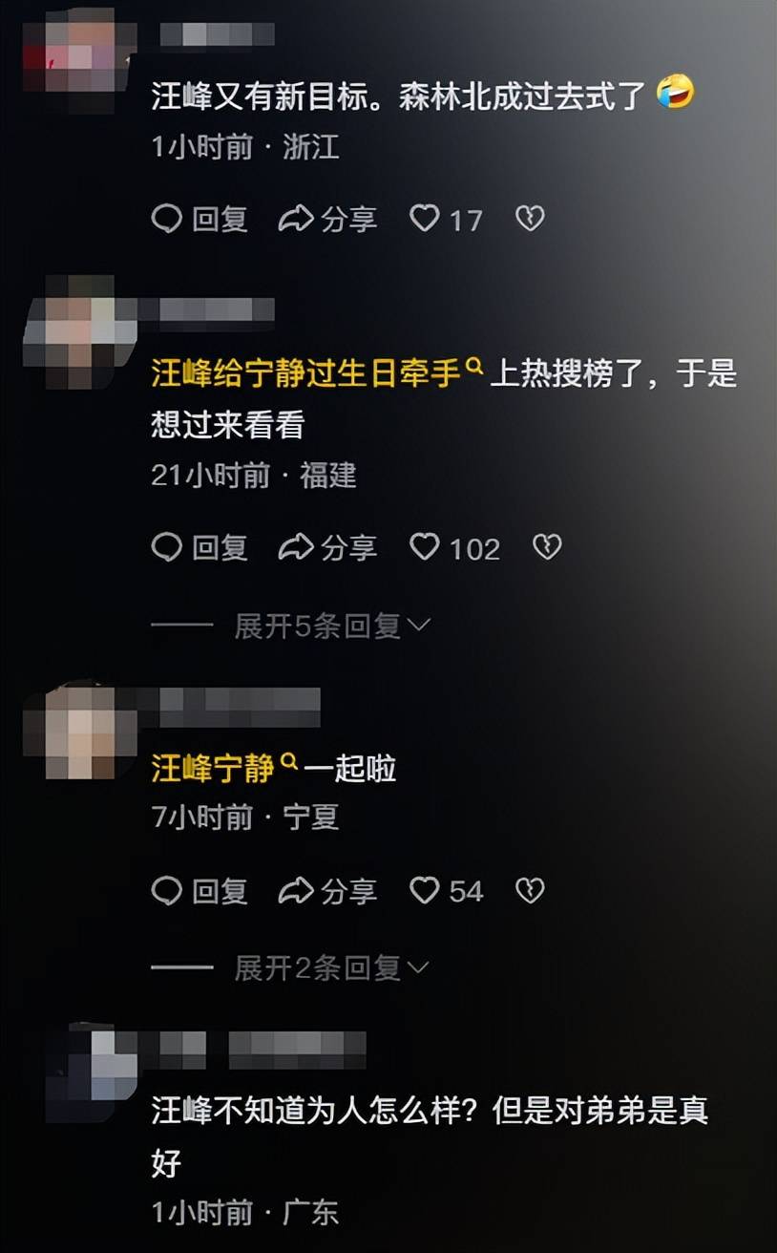Share the Zhejiang comment about 森林北

[x=327, y=220]
